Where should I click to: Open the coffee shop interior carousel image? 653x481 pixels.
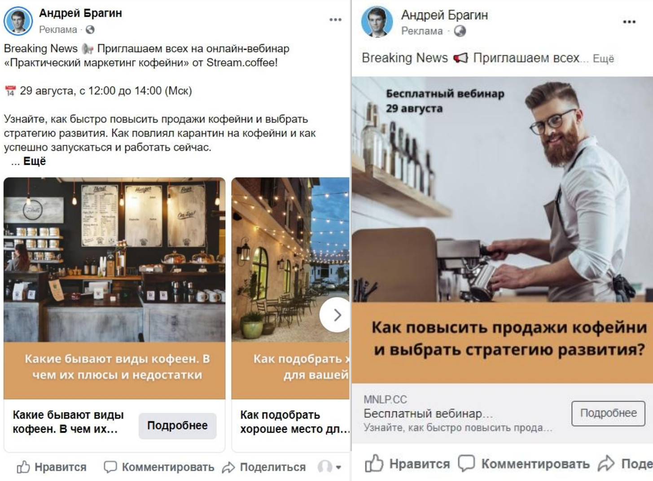(114, 260)
